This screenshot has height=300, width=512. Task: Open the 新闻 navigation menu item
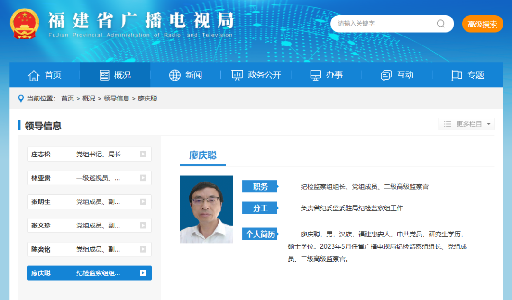click(x=185, y=75)
